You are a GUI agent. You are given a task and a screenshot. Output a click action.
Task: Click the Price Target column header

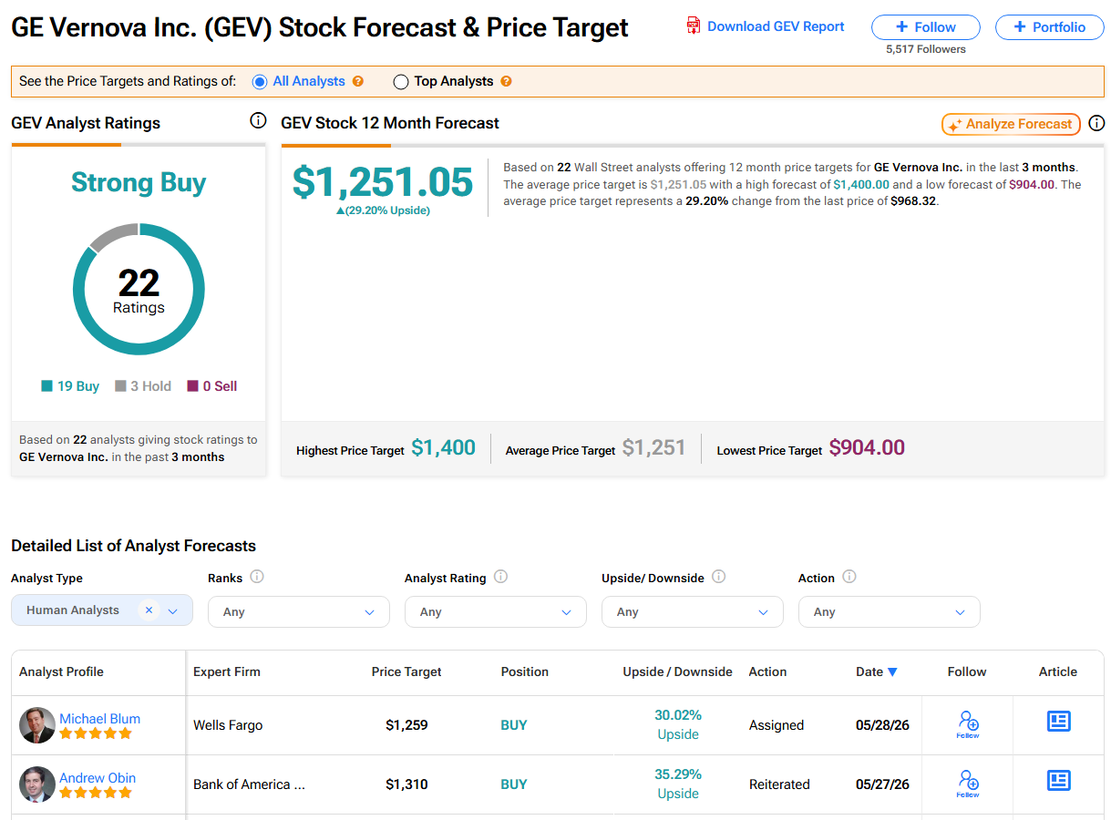tap(406, 672)
